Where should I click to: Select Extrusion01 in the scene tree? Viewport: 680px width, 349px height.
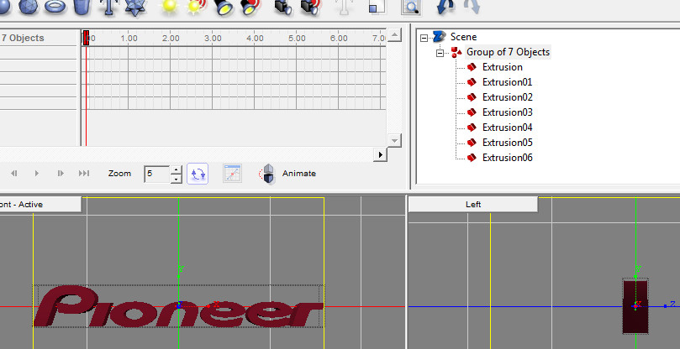point(507,82)
